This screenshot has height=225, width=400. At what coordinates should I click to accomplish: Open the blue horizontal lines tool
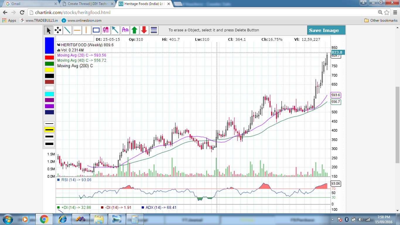pos(154,30)
